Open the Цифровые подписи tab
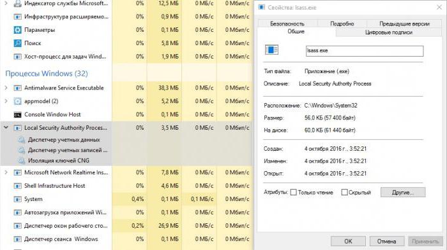This screenshot has width=447, height=250. pyautogui.click(x=388, y=32)
